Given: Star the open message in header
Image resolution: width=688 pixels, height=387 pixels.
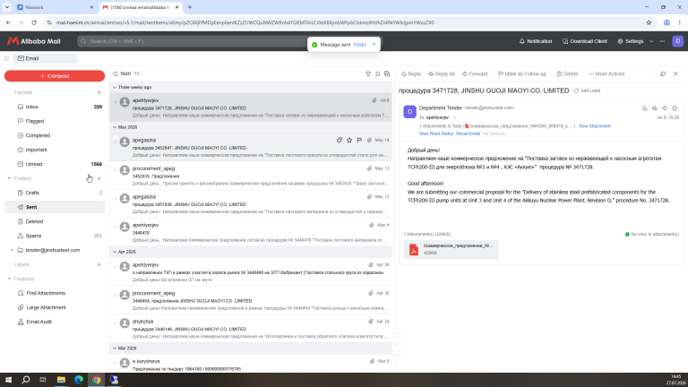Looking at the screenshot, I should pos(675,107).
